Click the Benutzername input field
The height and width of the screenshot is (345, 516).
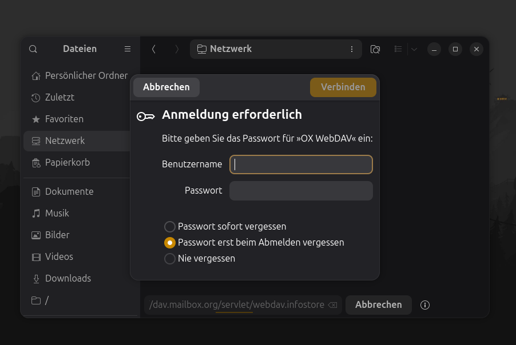(x=301, y=165)
